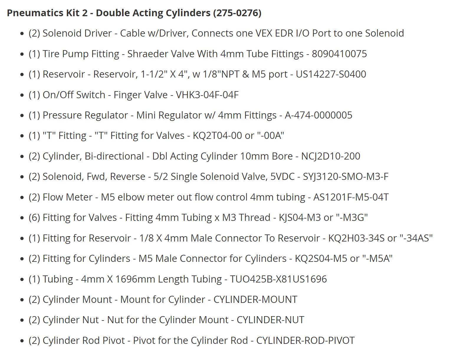Click the Tubing 4mm X 1696mm line
Viewport: 457px width, 358px height.
(177, 279)
